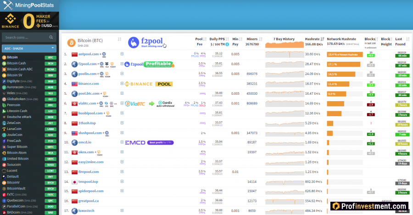Click the Bitcoin Cash coin icon
This screenshot has width=413, height=215.
point(4,63)
